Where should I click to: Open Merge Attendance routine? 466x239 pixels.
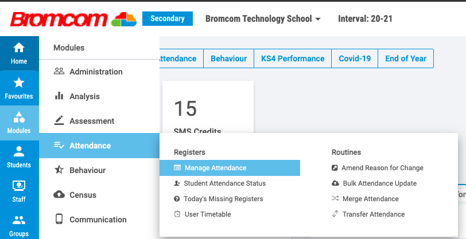coord(371,199)
